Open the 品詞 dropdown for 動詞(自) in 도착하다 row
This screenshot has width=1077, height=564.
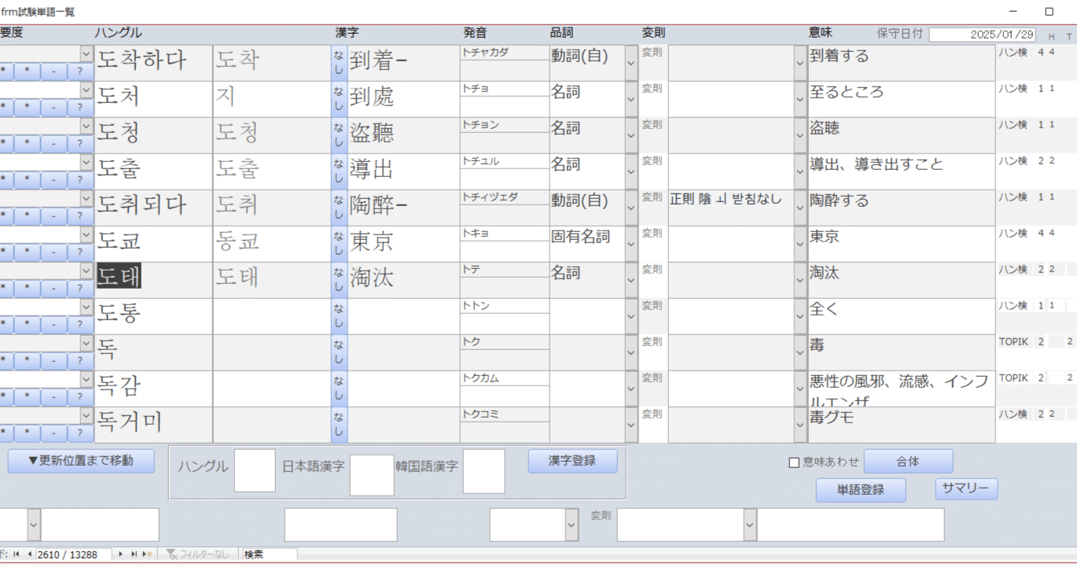coord(631,63)
